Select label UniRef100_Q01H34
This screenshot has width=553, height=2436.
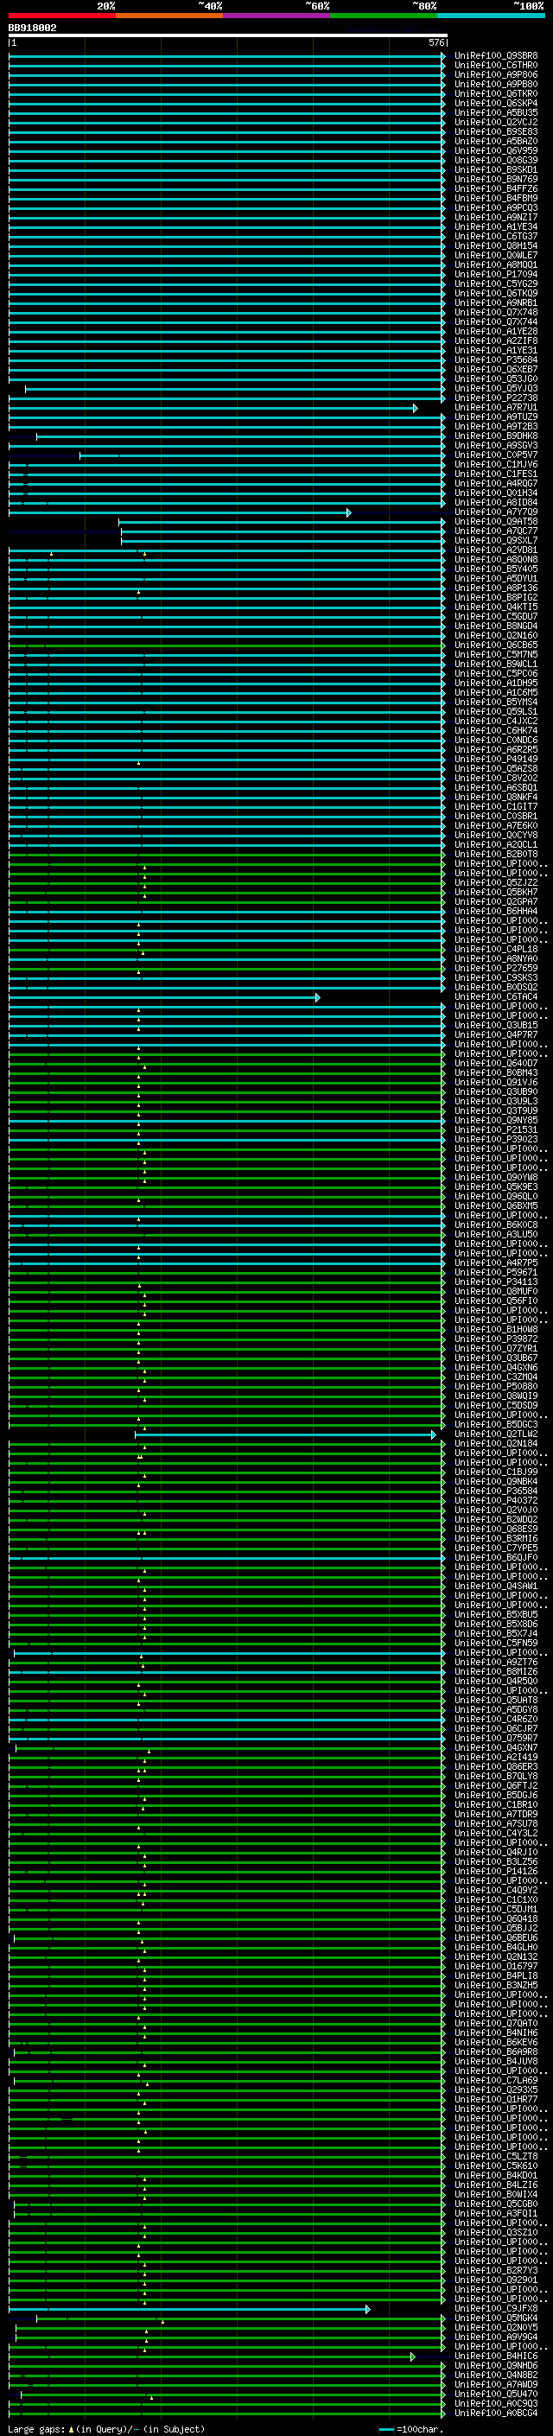point(496,493)
